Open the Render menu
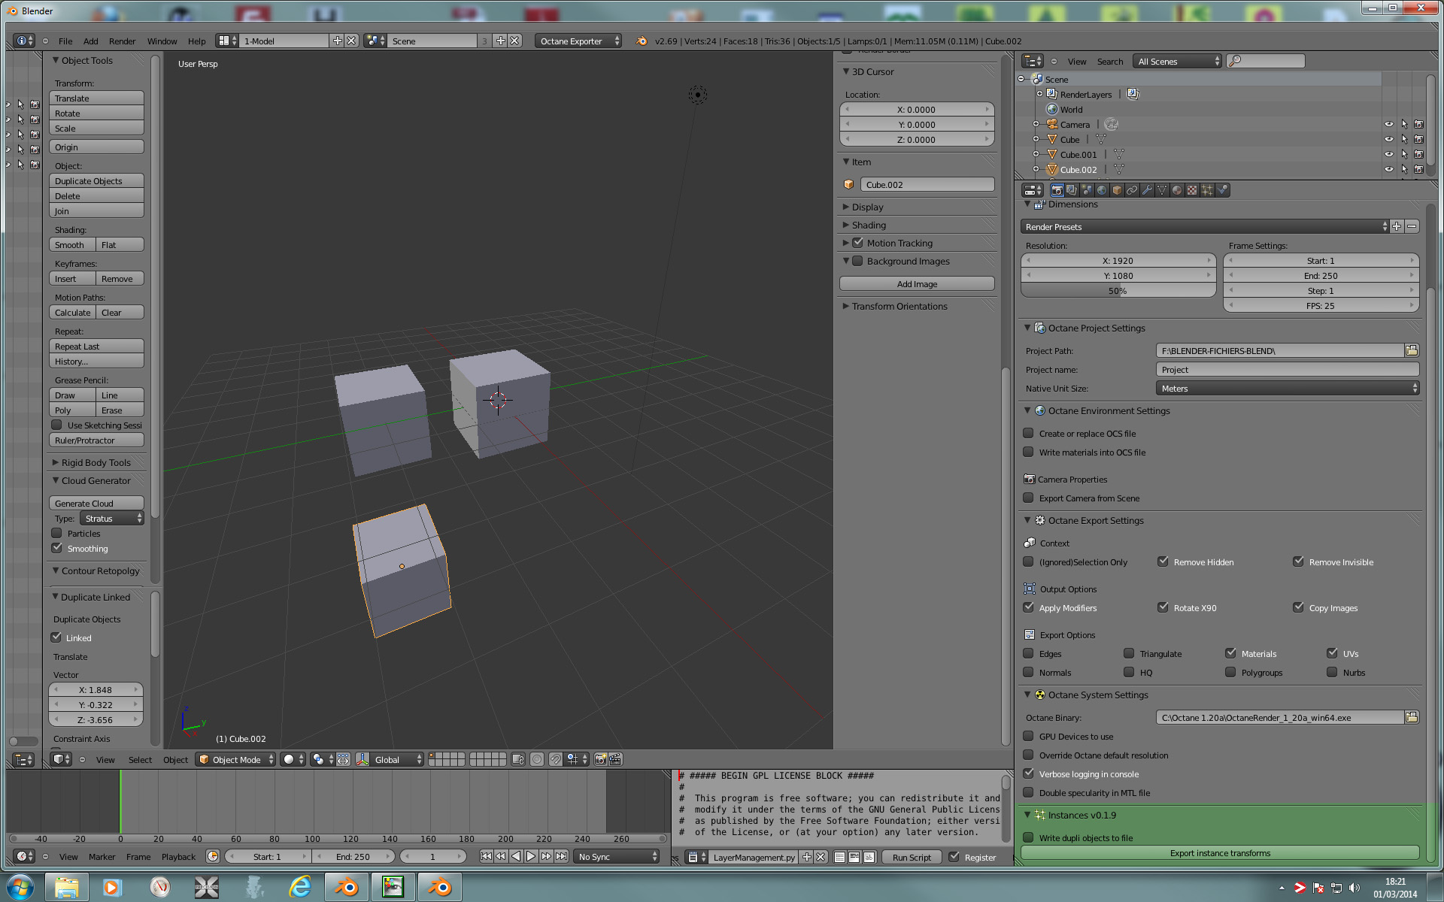Image resolution: width=1444 pixels, height=902 pixels. tap(122, 41)
